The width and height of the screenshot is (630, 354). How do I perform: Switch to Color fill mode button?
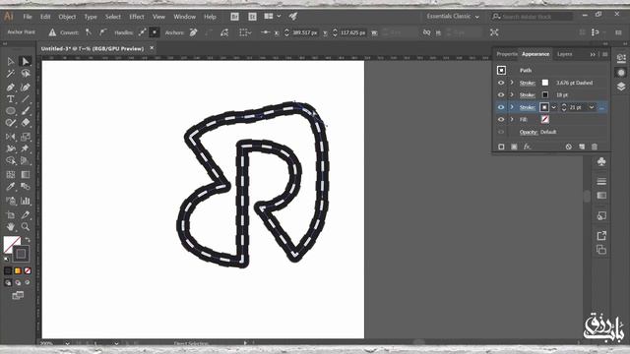click(8, 271)
